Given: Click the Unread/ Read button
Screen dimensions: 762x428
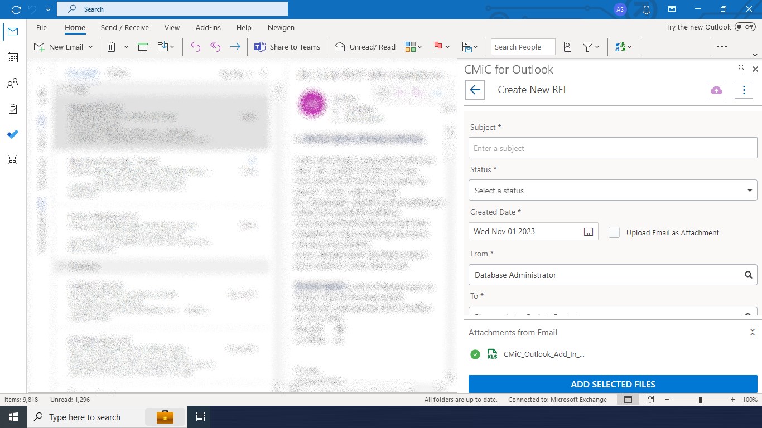Looking at the screenshot, I should 365,47.
